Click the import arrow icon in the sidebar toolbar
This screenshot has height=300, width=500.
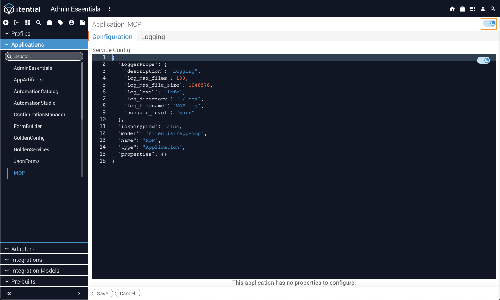[x=17, y=23]
